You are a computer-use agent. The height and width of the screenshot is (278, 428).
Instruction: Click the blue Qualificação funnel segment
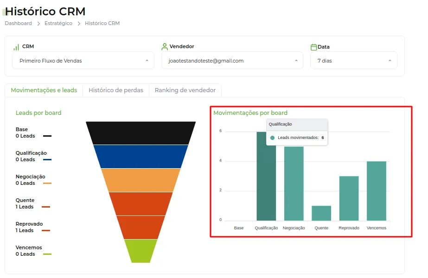(x=141, y=157)
